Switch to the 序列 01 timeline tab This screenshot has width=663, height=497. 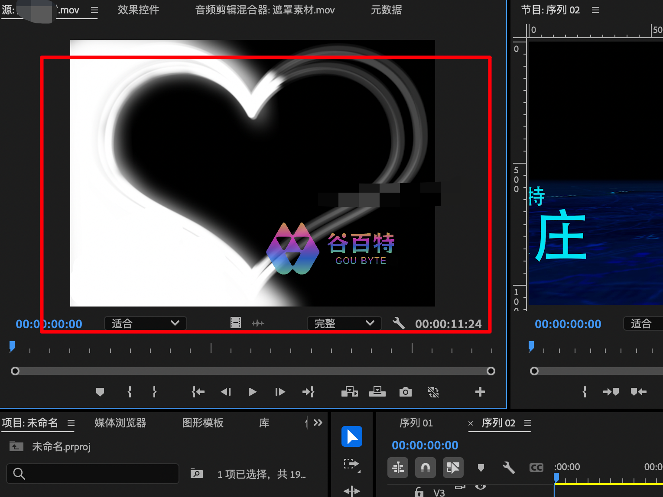point(416,423)
